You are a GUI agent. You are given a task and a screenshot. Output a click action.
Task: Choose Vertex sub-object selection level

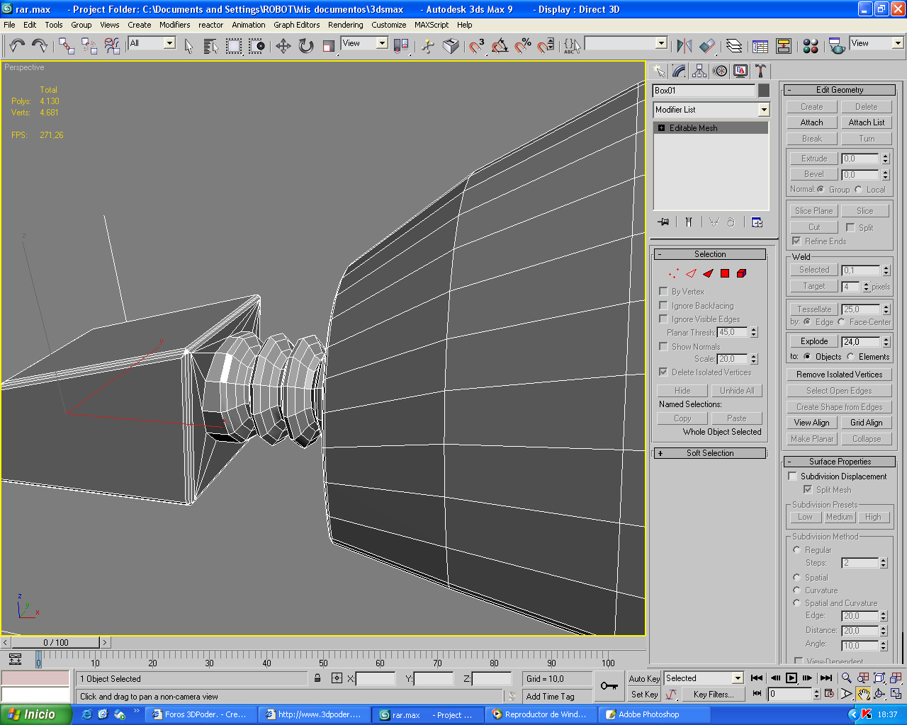pyautogui.click(x=673, y=273)
